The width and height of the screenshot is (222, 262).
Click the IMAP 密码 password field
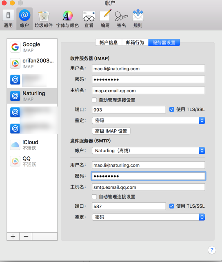(148, 79)
